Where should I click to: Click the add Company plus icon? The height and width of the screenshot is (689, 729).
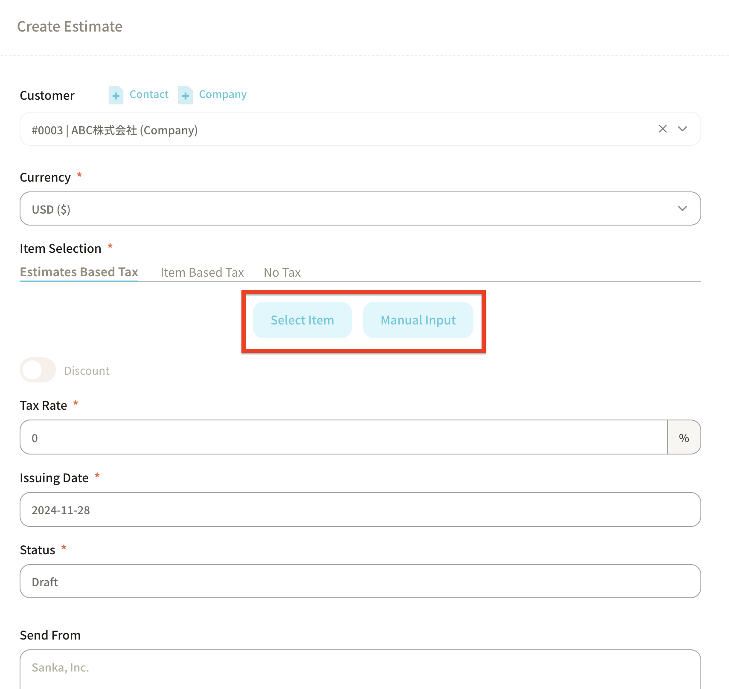[185, 95]
